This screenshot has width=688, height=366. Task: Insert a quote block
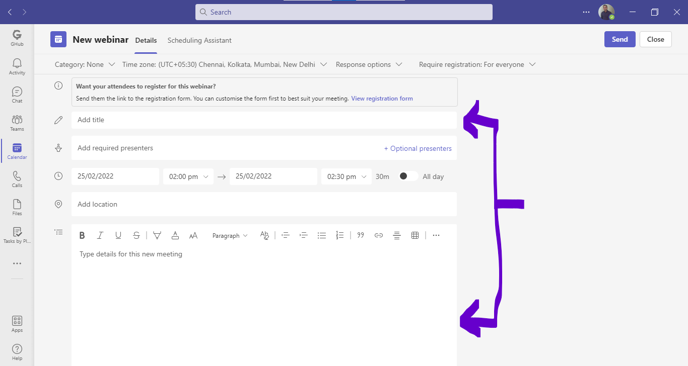pos(361,235)
